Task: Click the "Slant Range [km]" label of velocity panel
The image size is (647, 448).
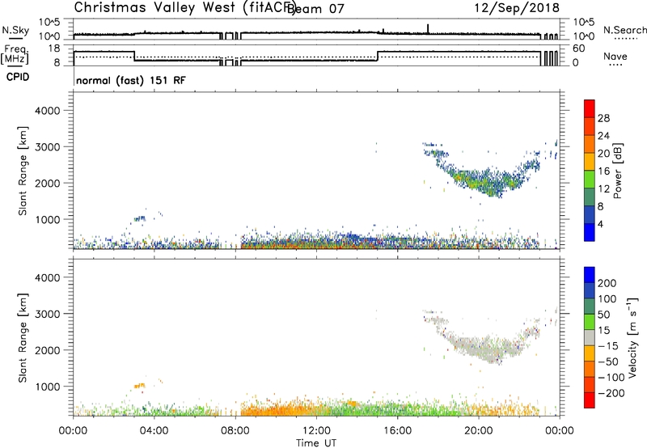Action: [x=23, y=338]
